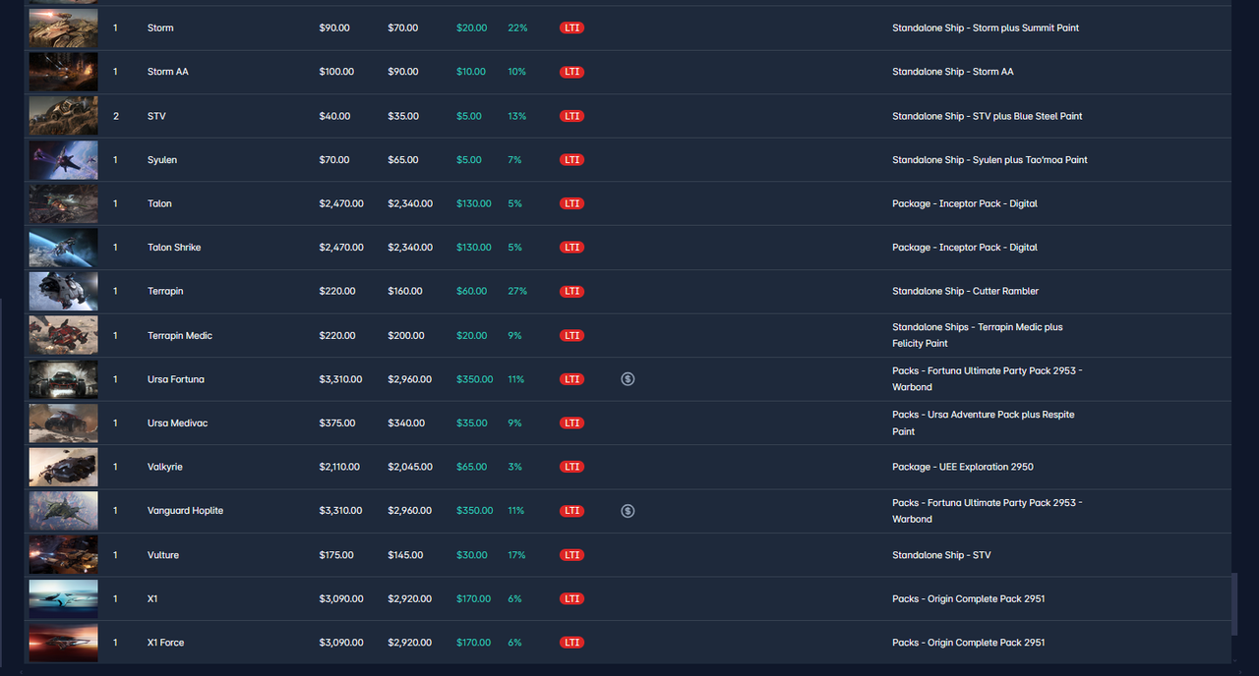Select the Ursa Fortuna ship name
Image resolution: width=1259 pixels, height=676 pixels.
click(176, 379)
